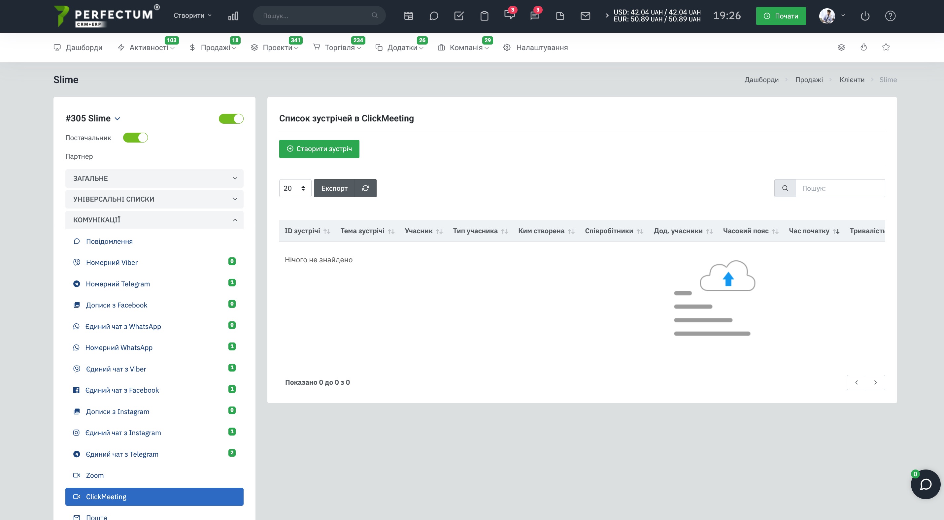Open the Проекти menu
The width and height of the screenshot is (944, 520).
tap(275, 48)
